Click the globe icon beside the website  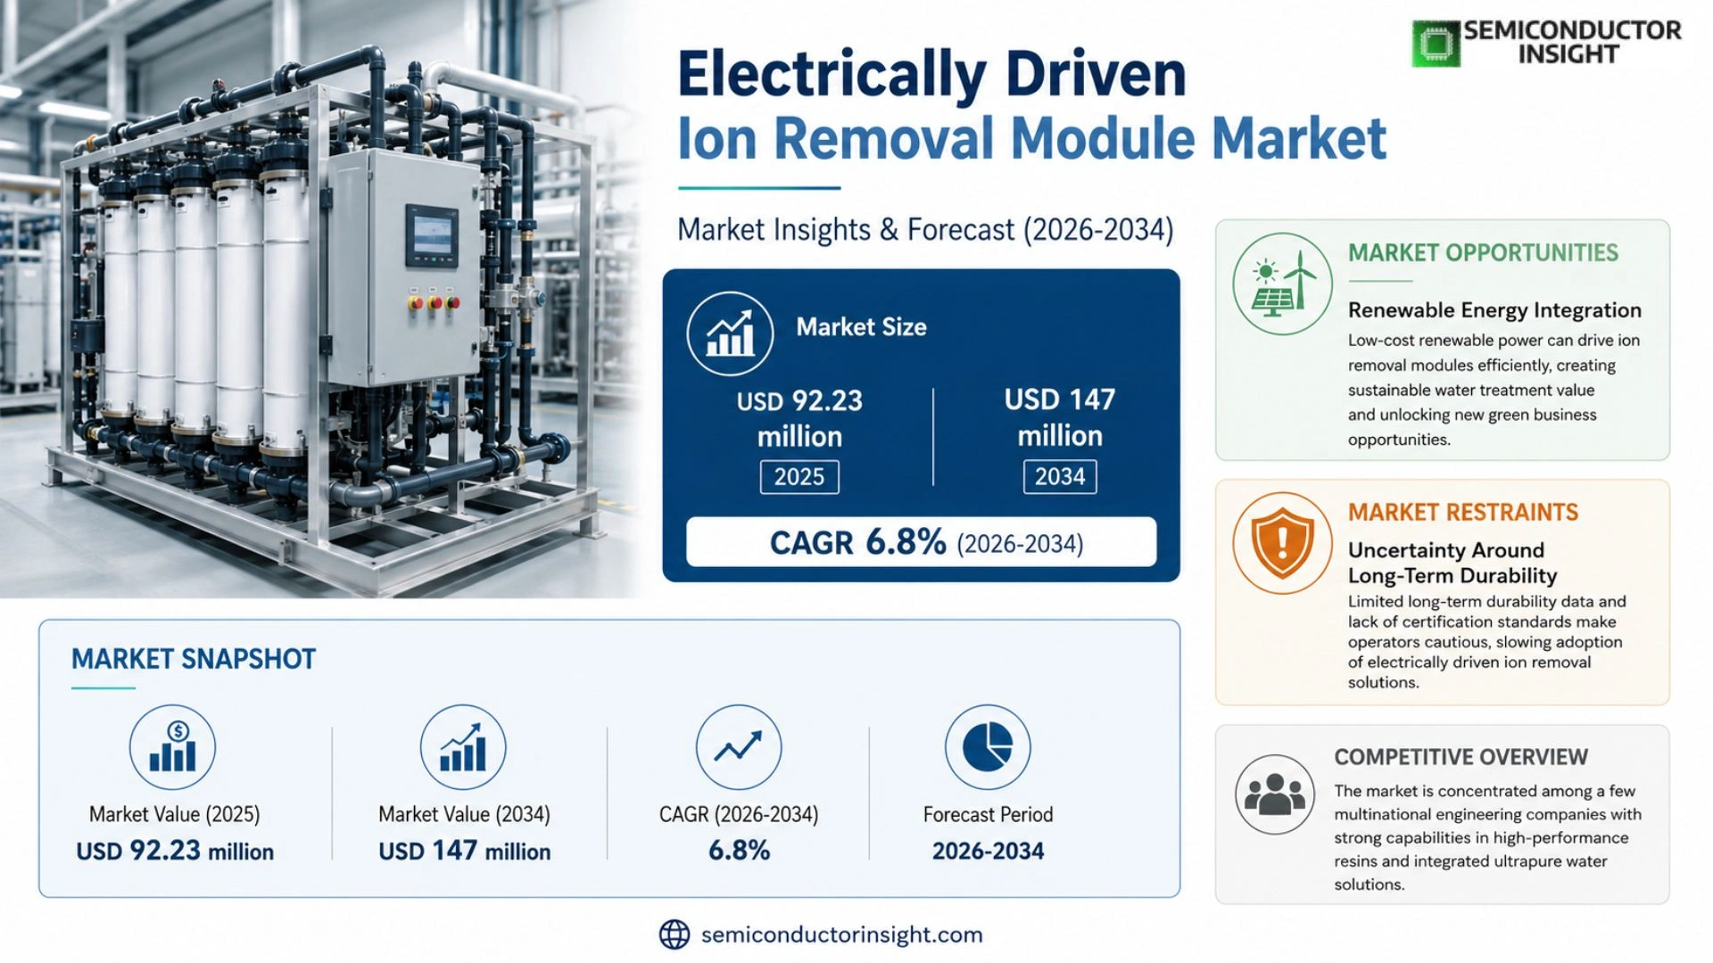674,934
